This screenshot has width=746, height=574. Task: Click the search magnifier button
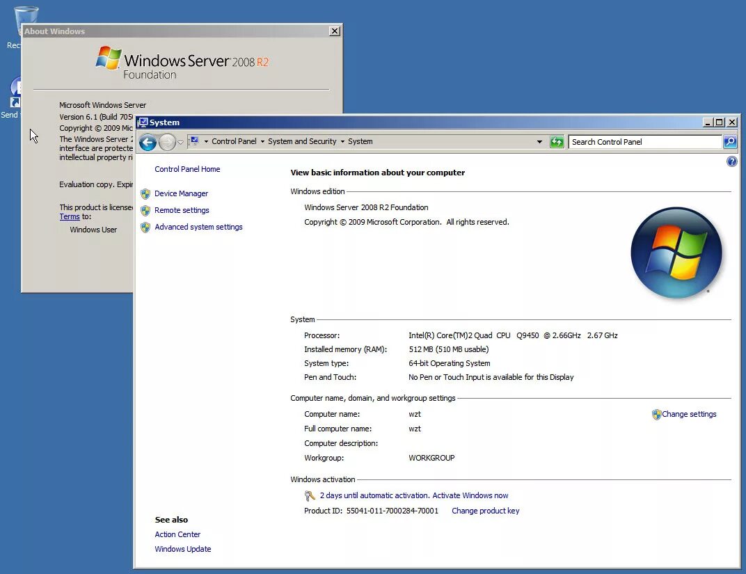[730, 142]
